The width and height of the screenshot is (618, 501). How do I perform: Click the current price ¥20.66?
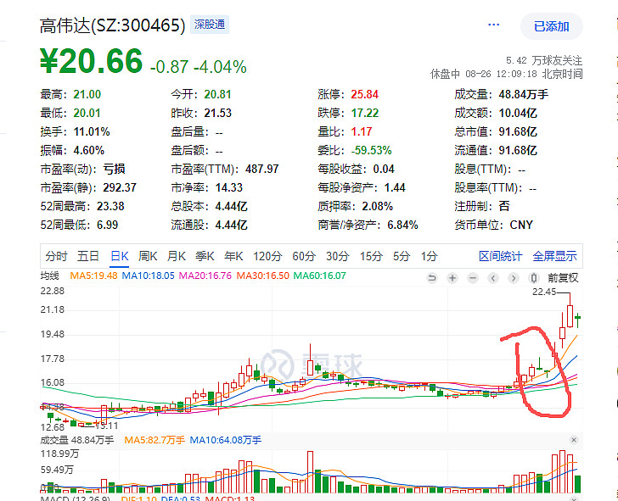pyautogui.click(x=91, y=60)
